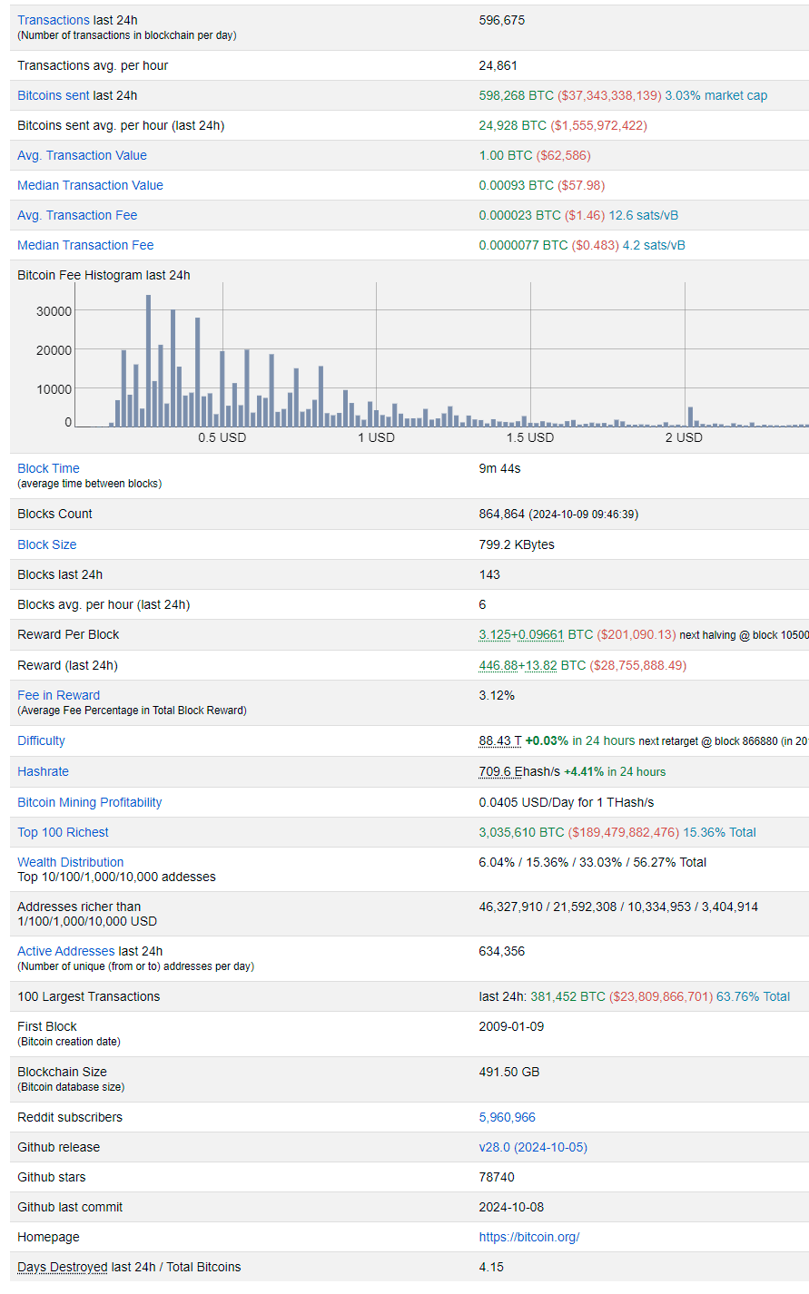Click the Active Addresses link
Viewport: 809px width, 1294px height.
click(66, 951)
